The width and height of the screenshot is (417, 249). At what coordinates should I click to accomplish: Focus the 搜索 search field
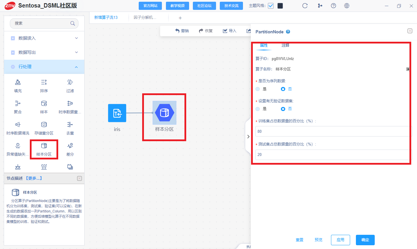pyautogui.click(x=44, y=23)
